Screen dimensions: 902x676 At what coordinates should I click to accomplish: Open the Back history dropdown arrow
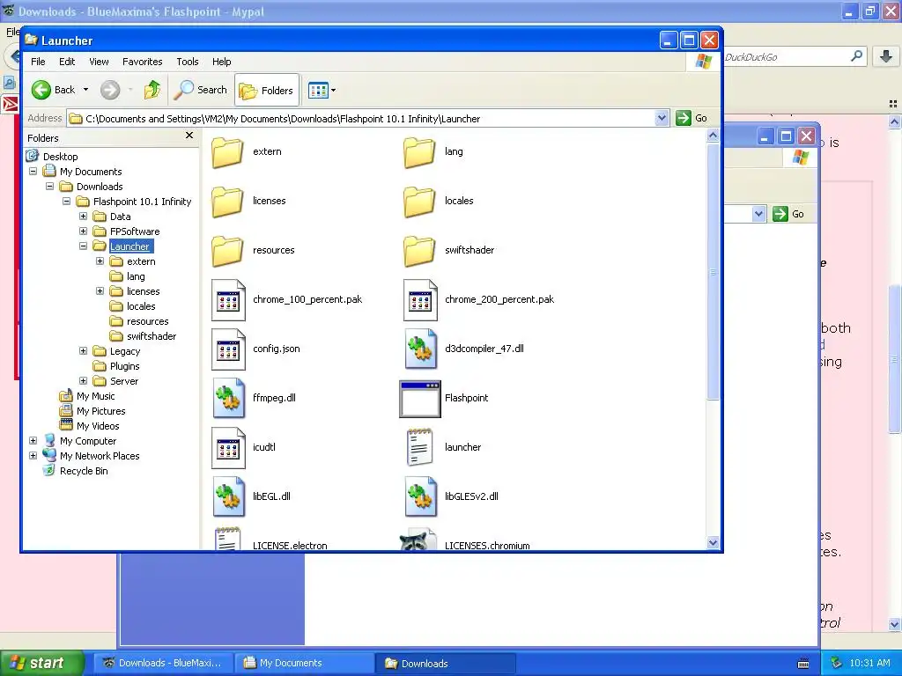click(85, 90)
